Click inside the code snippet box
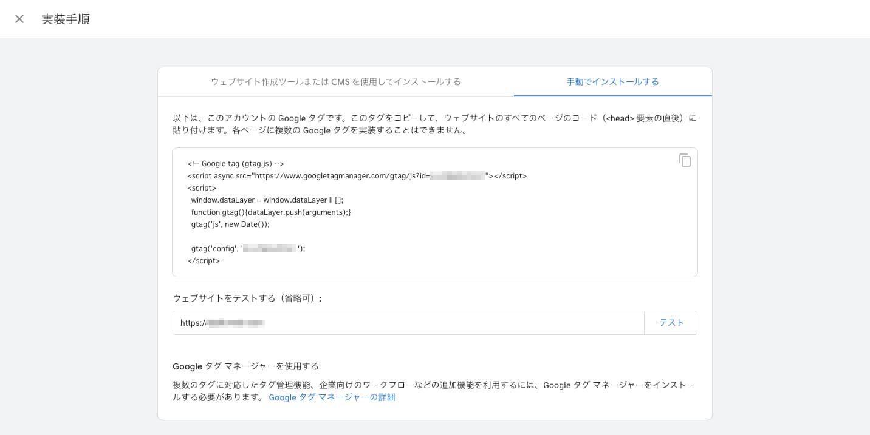 pyautogui.click(x=435, y=212)
